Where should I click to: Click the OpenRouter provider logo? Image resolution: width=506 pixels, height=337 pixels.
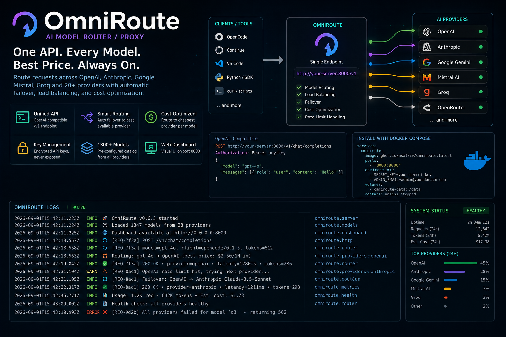tap(427, 108)
